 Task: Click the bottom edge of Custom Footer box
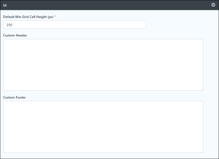click(103, 152)
